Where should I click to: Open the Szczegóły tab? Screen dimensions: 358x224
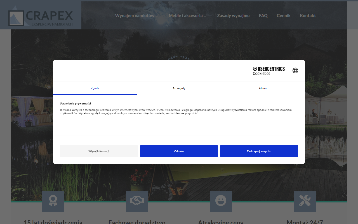[x=179, y=88]
